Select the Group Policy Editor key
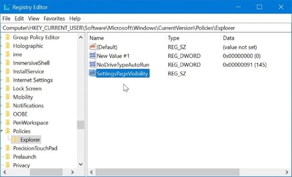Screen dimensions: 292x177 tap(36, 37)
